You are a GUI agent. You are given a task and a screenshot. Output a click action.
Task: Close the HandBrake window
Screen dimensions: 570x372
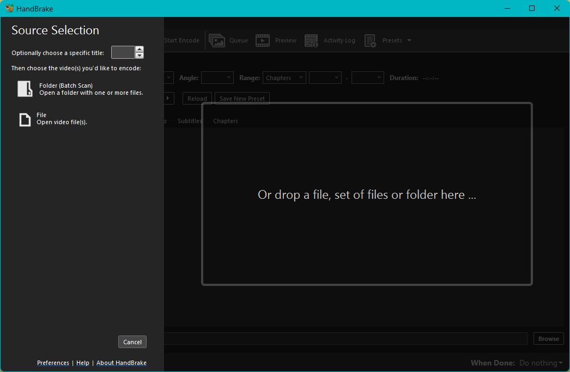(556, 8)
